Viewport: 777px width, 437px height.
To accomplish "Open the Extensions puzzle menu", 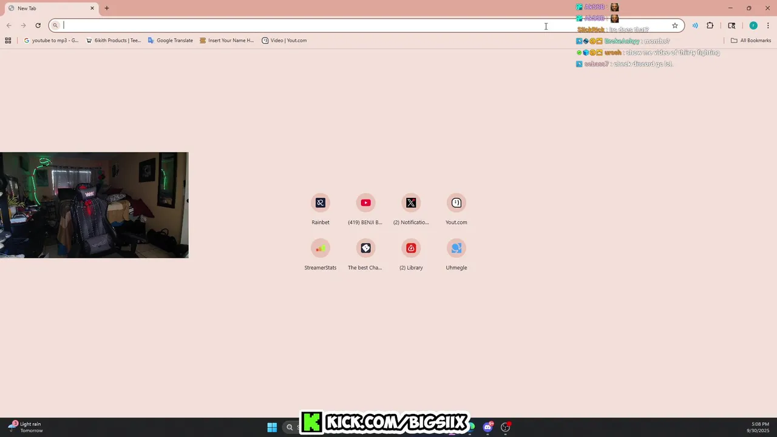I will point(710,25).
